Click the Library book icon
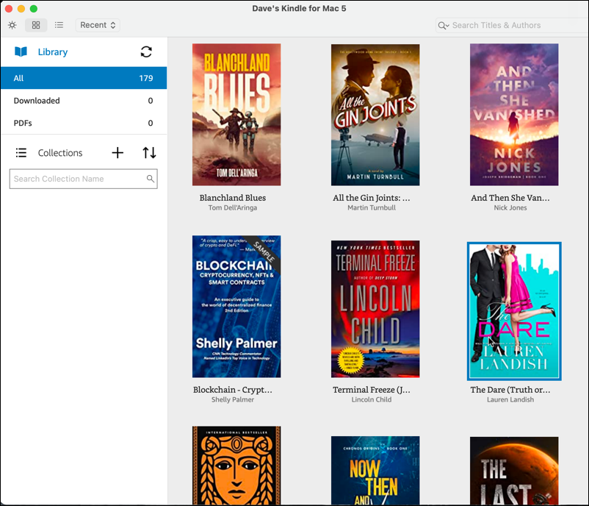The image size is (589, 506). (x=21, y=52)
